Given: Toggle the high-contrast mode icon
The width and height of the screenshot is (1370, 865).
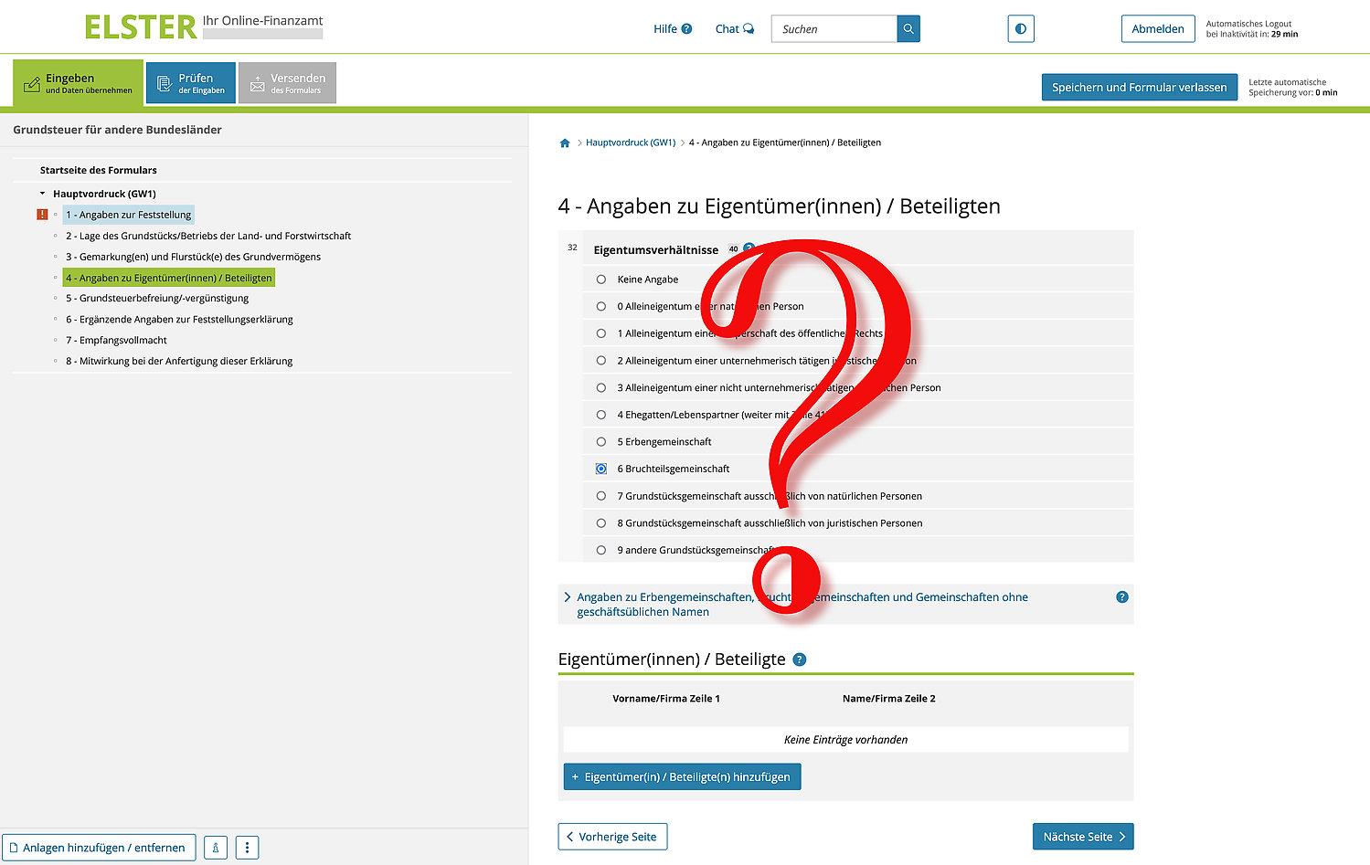Looking at the screenshot, I should coord(1021,29).
